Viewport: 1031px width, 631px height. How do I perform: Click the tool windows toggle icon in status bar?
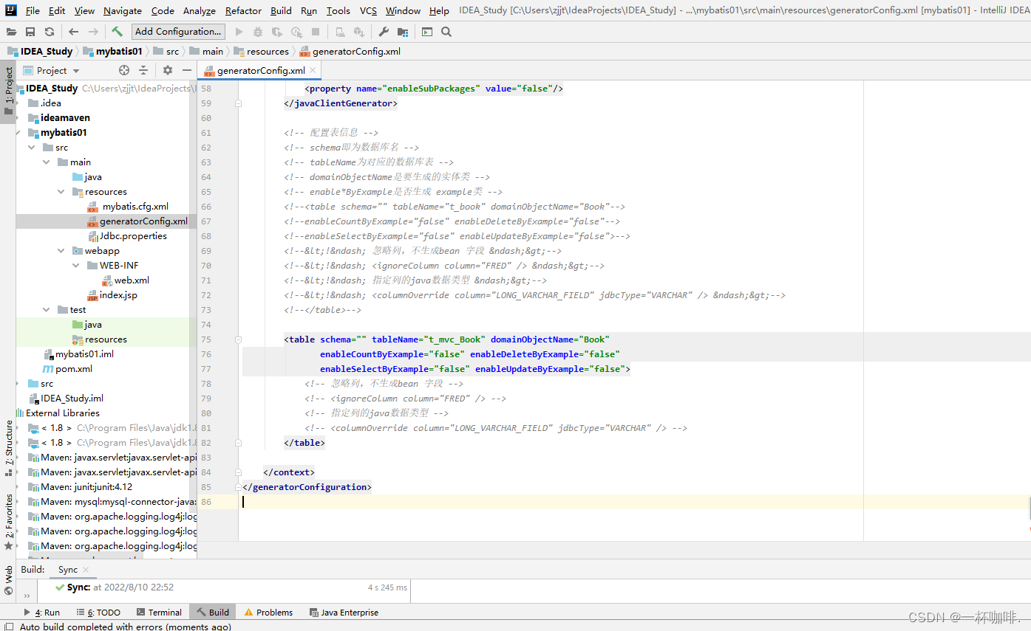8,627
